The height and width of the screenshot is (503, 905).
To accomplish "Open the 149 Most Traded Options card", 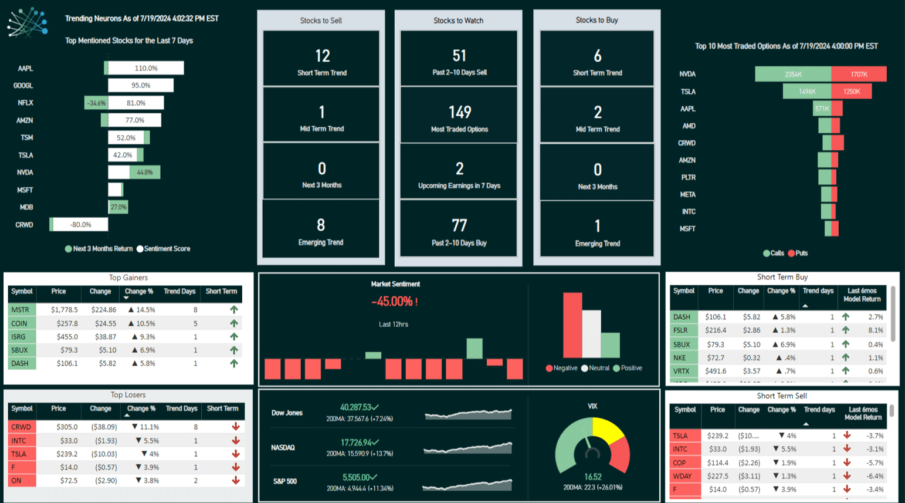I will (459, 115).
